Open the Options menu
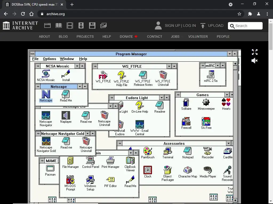 49,59
